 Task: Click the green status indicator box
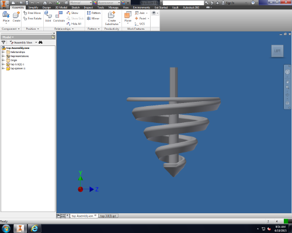[x=286, y=221]
